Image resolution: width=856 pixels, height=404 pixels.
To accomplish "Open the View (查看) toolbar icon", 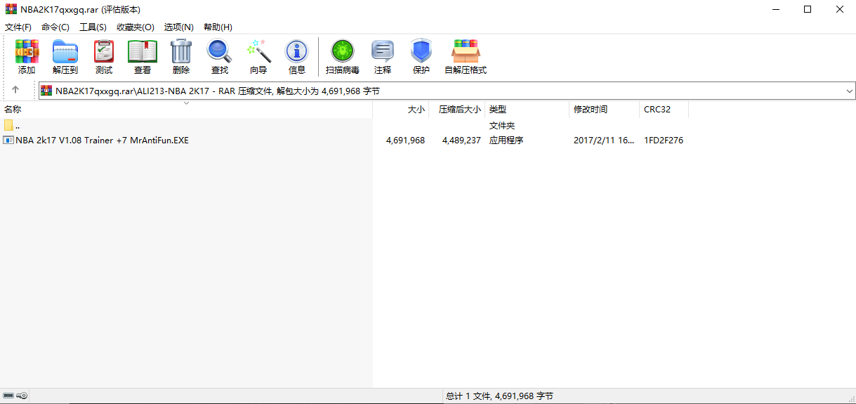I will 143,57.
